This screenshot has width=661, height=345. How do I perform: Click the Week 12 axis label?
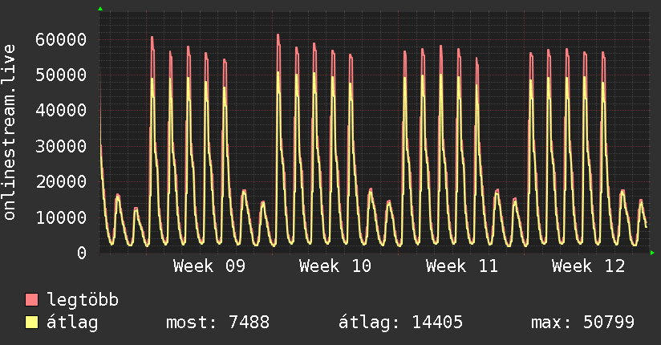588,266
